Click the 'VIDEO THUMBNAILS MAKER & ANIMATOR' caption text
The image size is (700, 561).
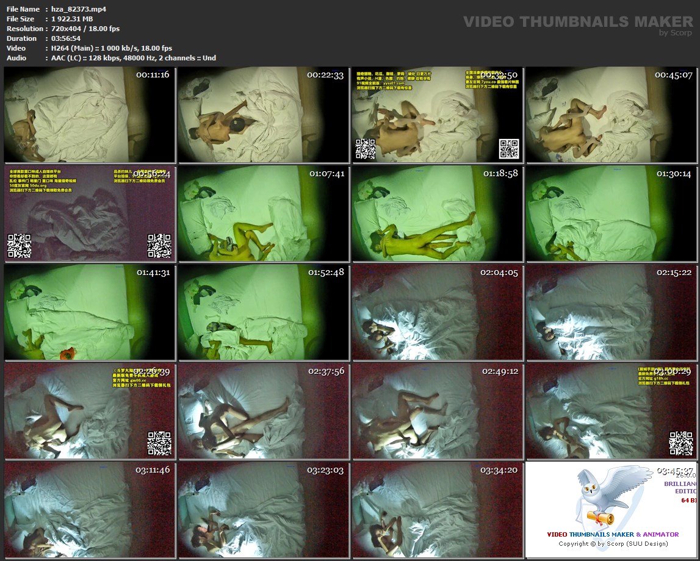click(x=613, y=534)
